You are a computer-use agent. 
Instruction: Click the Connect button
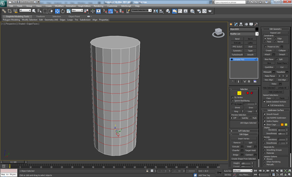coord(249,155)
